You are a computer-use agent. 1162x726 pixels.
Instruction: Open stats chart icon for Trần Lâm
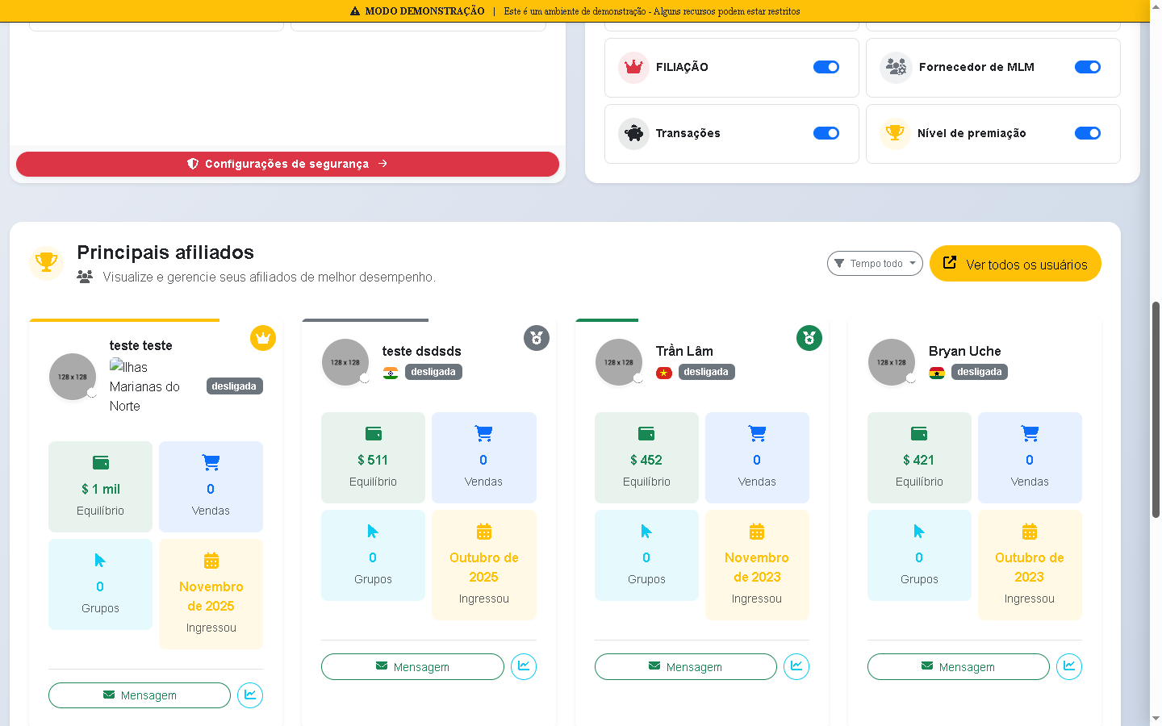click(796, 666)
